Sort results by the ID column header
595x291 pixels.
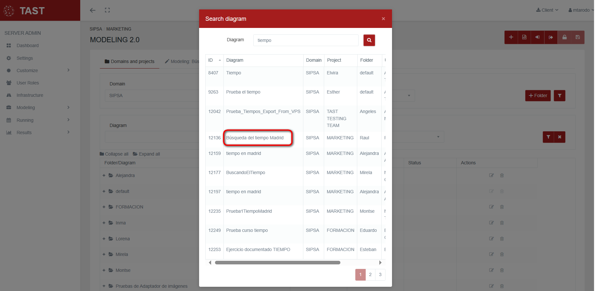pos(214,60)
